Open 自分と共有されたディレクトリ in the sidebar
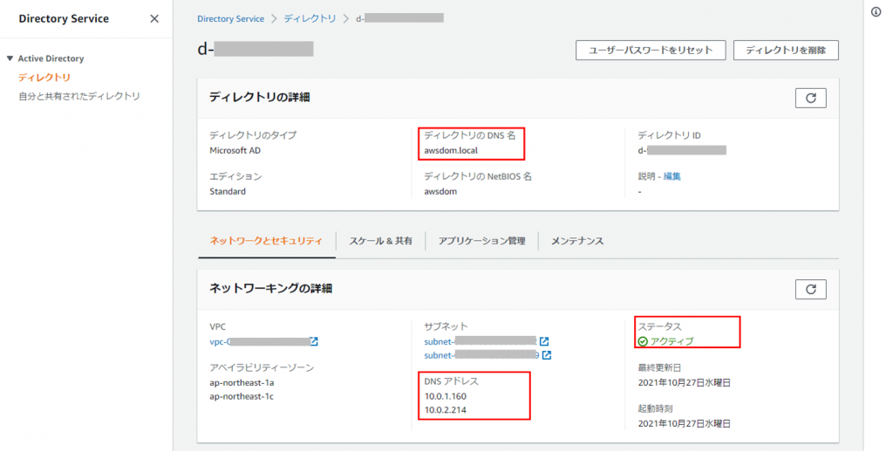Viewport: 893px width, 459px height. tap(79, 96)
